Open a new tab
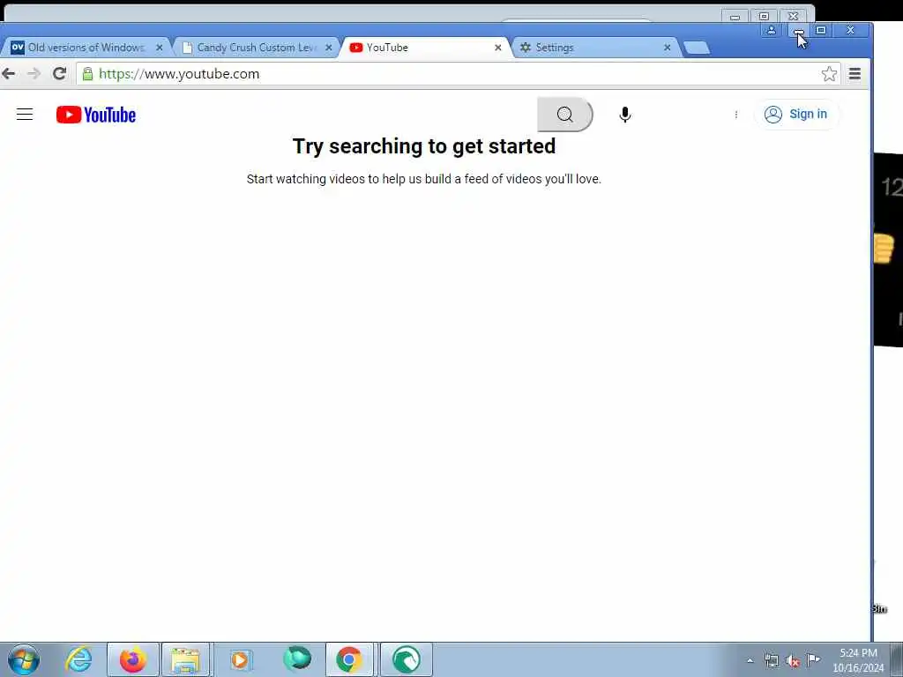The image size is (903, 677). tap(697, 48)
